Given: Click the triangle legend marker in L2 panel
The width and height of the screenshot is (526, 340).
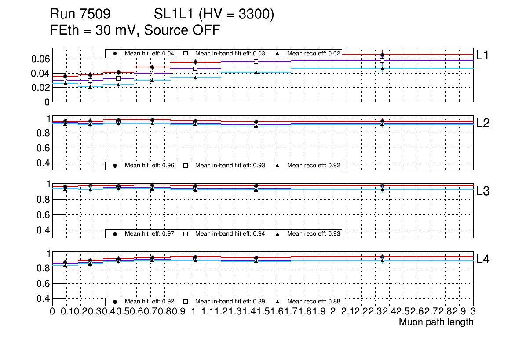Looking at the screenshot, I should (x=278, y=166).
